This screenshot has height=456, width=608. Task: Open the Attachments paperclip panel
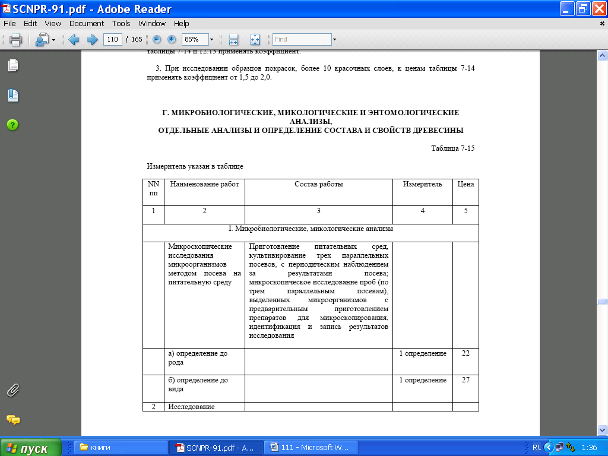pyautogui.click(x=13, y=391)
